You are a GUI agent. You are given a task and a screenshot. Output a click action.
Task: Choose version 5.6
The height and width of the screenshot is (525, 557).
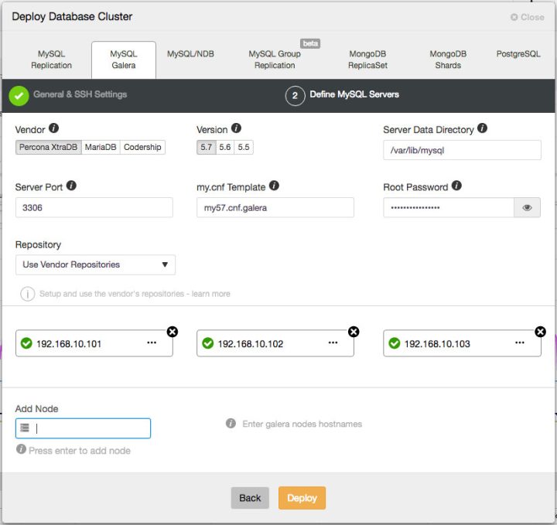(x=225, y=147)
